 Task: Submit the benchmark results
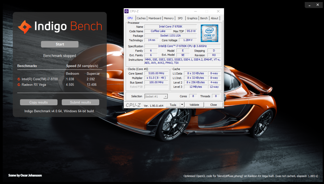tap(80, 102)
